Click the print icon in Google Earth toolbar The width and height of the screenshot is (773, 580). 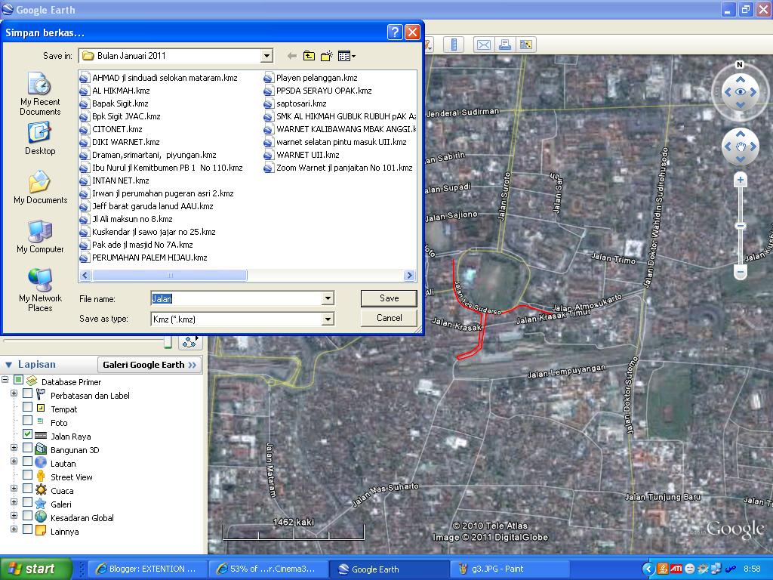tap(505, 45)
